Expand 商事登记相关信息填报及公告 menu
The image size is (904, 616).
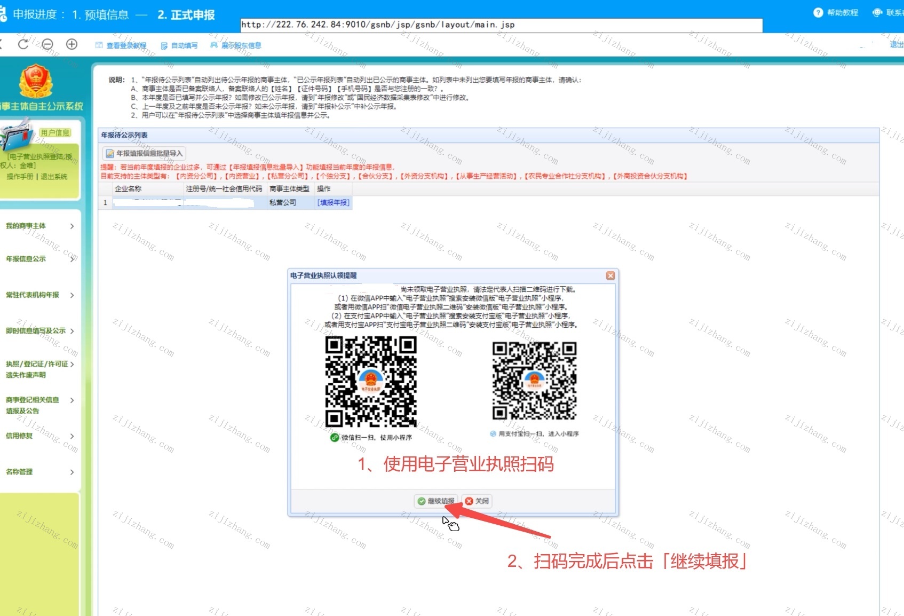(x=40, y=405)
